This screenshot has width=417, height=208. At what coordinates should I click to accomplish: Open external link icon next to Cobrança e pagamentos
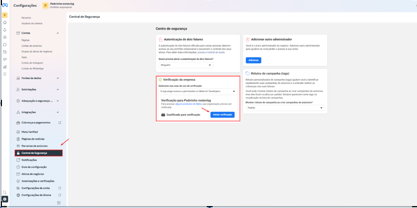tap(59, 122)
